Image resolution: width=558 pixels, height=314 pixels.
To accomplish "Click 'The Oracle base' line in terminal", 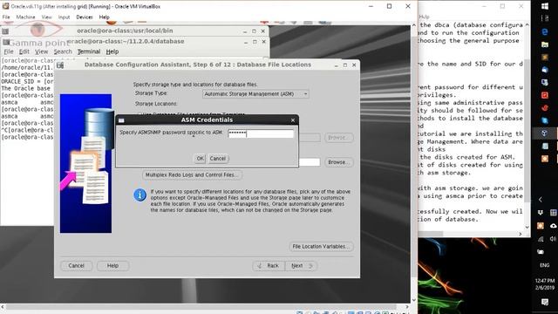I will tap(27, 88).
